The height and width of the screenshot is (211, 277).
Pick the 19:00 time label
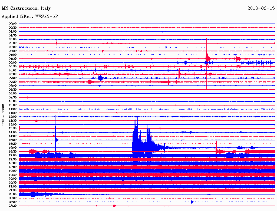(x=13, y=171)
